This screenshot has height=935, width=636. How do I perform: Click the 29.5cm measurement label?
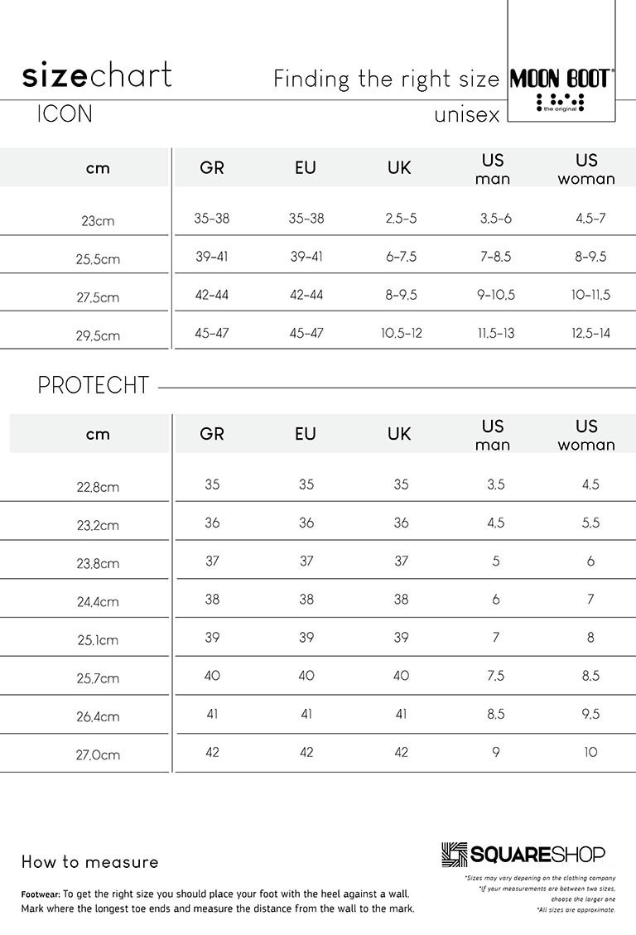[98, 335]
